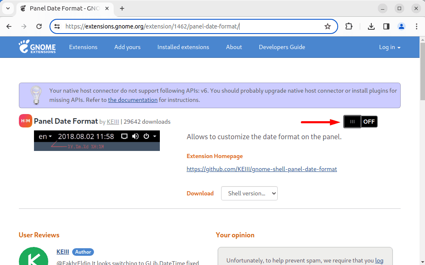The image size is (425, 265).
Task: Open the Extensions nav menu
Action: [83, 47]
